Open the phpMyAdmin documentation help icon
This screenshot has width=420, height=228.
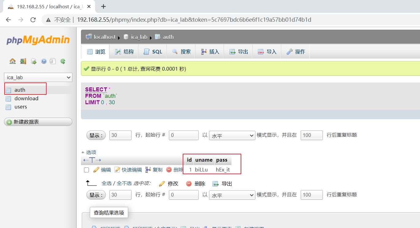44,61
